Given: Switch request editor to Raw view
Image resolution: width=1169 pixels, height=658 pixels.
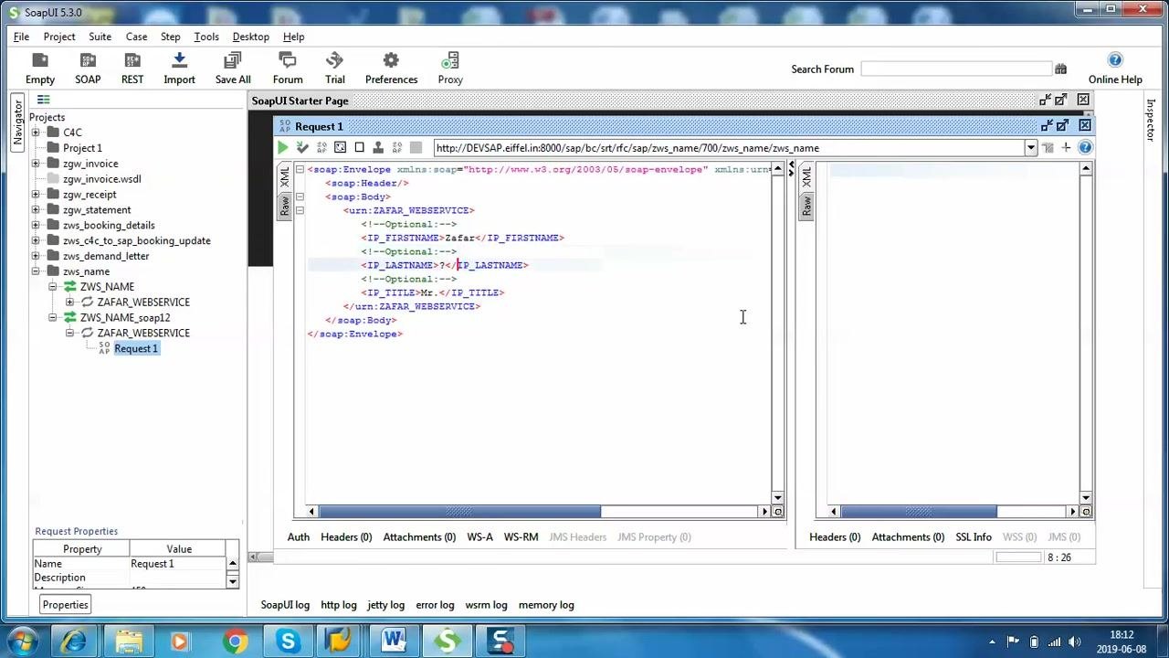Looking at the screenshot, I should click(285, 207).
